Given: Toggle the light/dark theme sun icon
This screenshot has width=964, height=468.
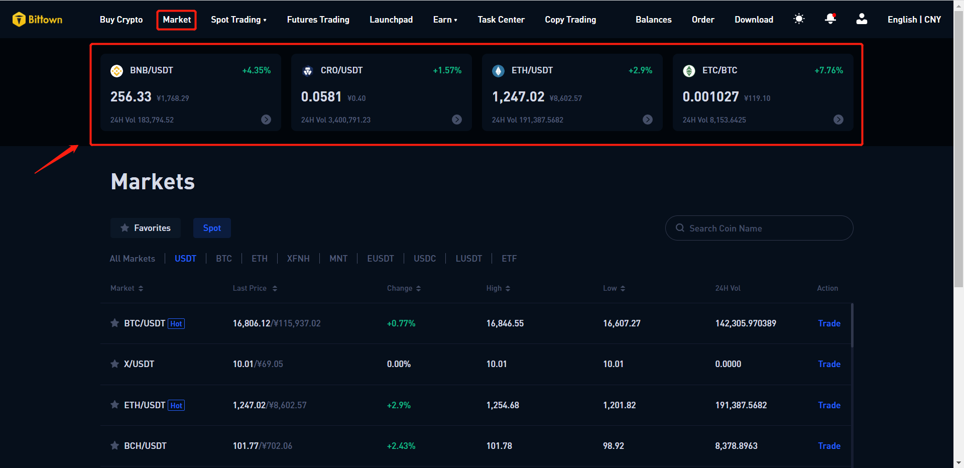Looking at the screenshot, I should tap(799, 19).
